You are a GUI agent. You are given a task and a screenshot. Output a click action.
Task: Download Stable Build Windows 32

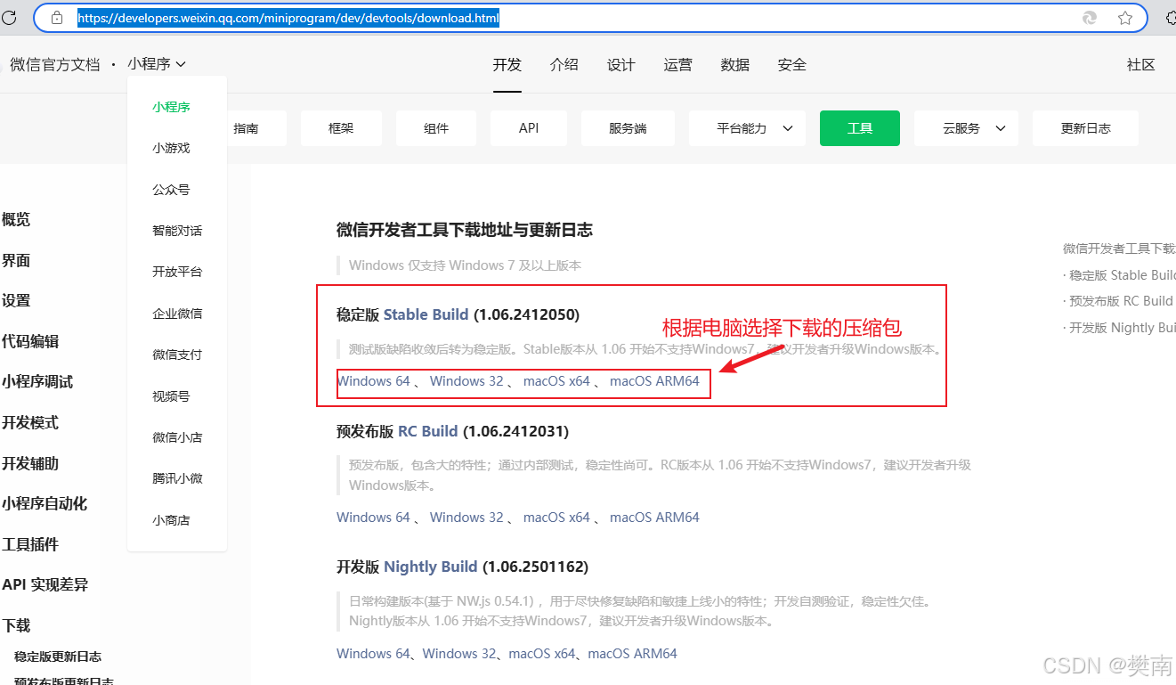[466, 381]
